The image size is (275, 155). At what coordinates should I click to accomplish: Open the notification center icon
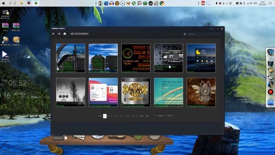tap(270, 3)
